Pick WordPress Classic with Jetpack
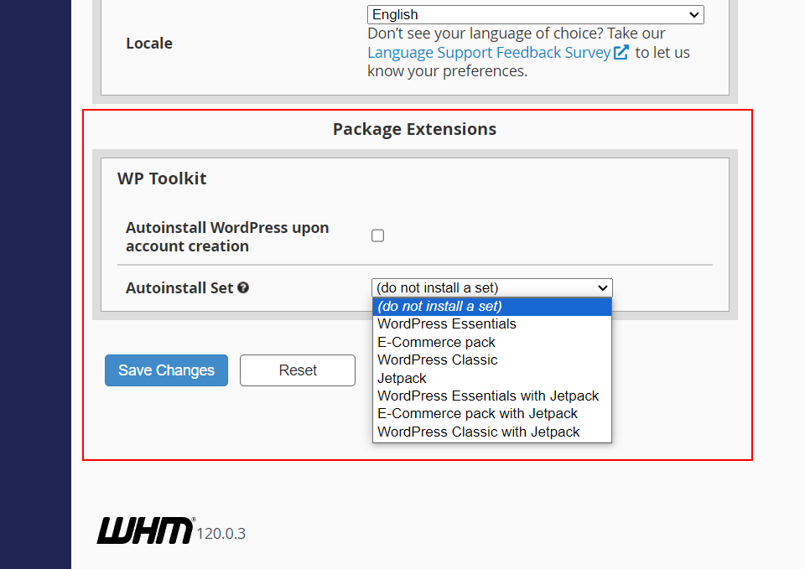This screenshot has width=805, height=569. (479, 432)
